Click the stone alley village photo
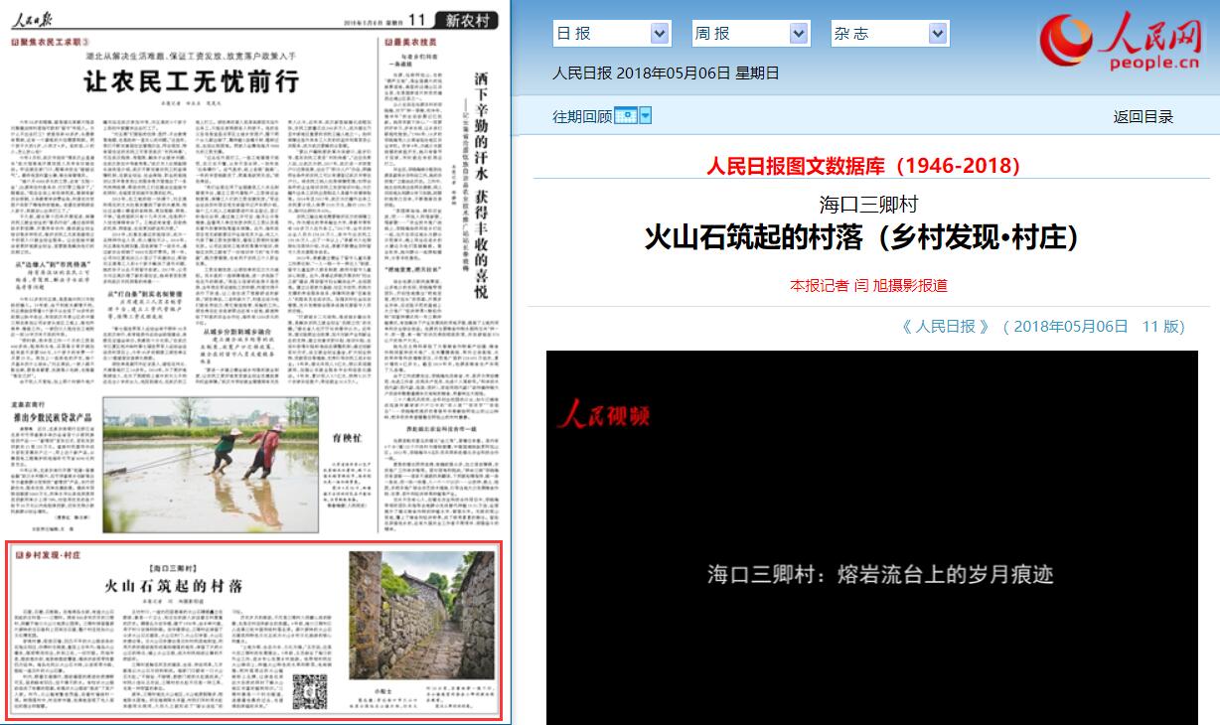 click(x=421, y=615)
